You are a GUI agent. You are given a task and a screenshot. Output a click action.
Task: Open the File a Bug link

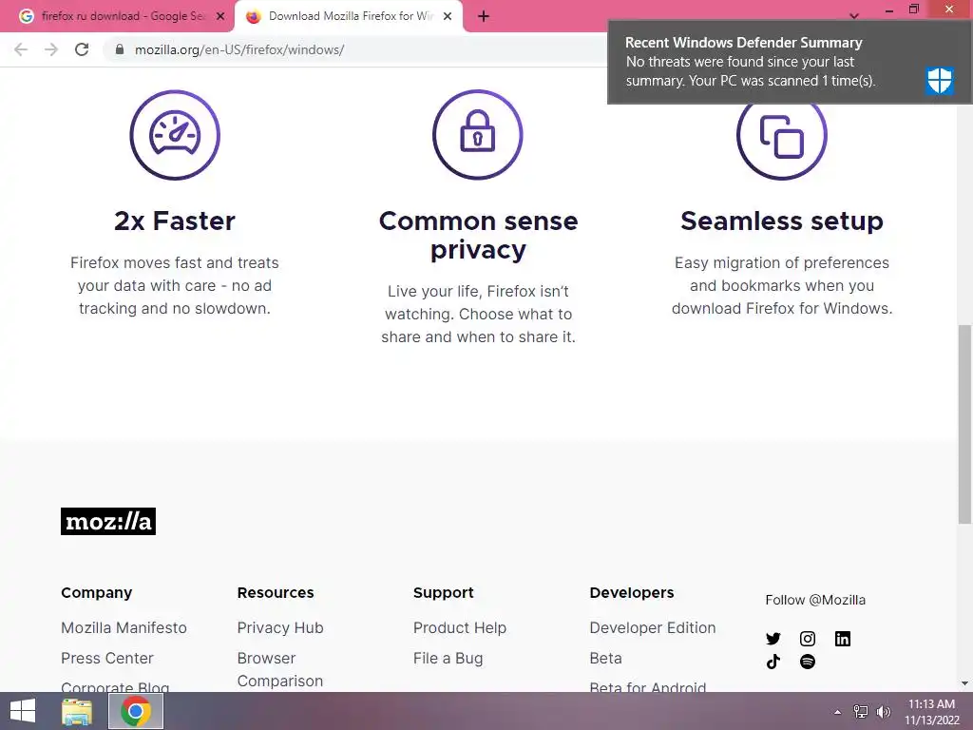pos(448,658)
